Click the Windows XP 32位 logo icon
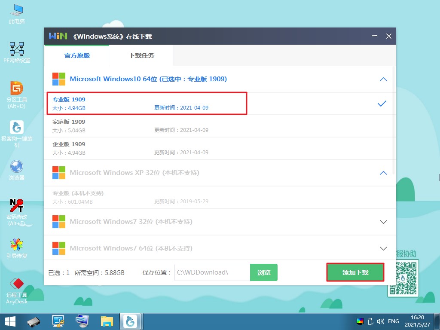The height and width of the screenshot is (330, 440). (59, 173)
